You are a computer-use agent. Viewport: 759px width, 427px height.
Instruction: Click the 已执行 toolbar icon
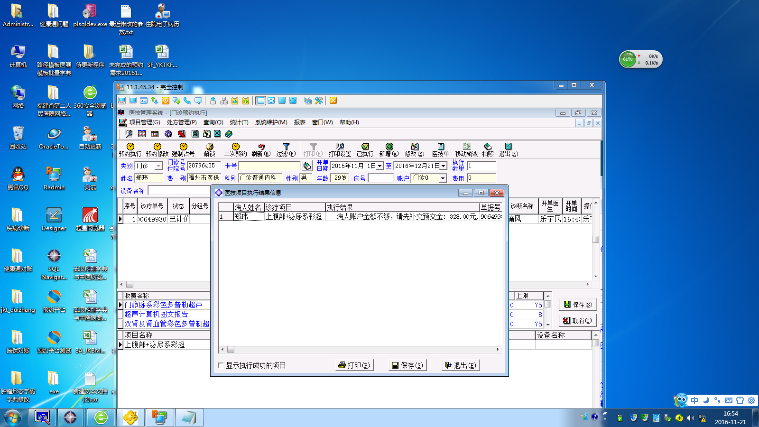365,150
